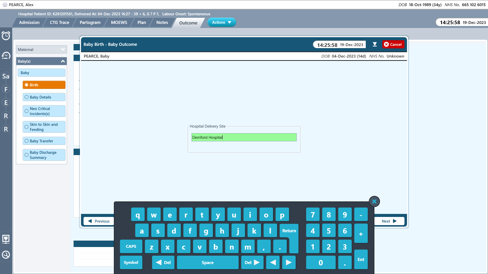
Task: Select the second R circle below E
Action: pos(6,129)
